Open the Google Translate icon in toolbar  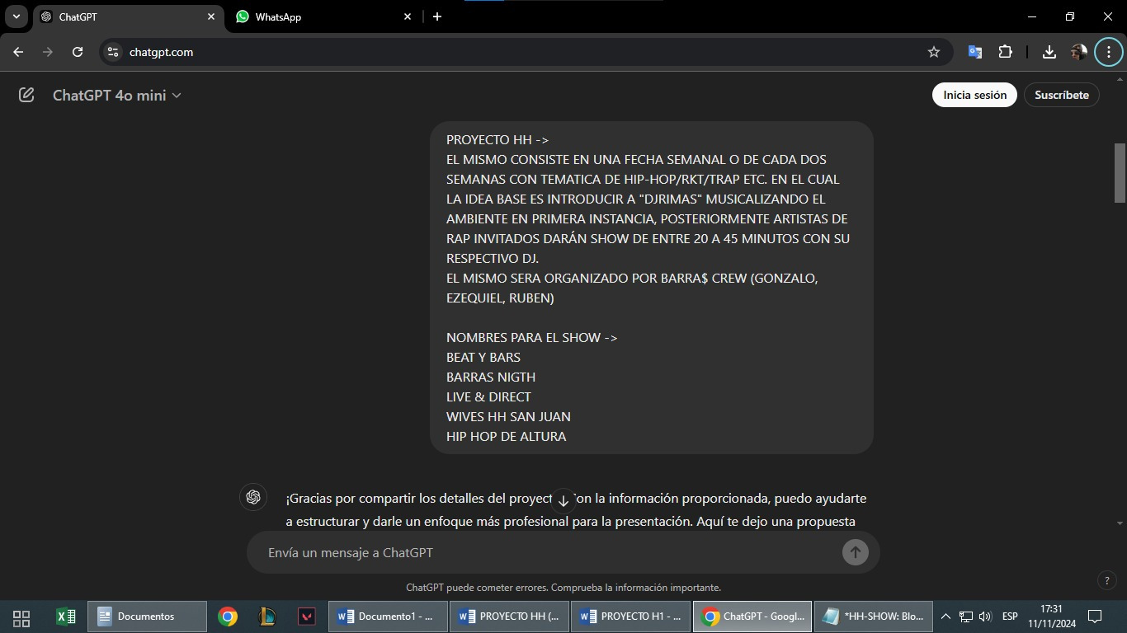[974, 52]
